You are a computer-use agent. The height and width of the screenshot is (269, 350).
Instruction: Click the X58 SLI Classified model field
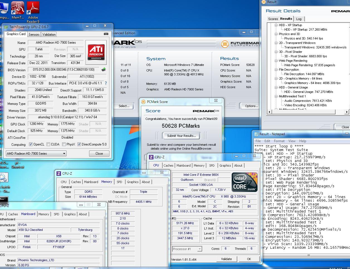pyautogui.click(x=43, y=230)
